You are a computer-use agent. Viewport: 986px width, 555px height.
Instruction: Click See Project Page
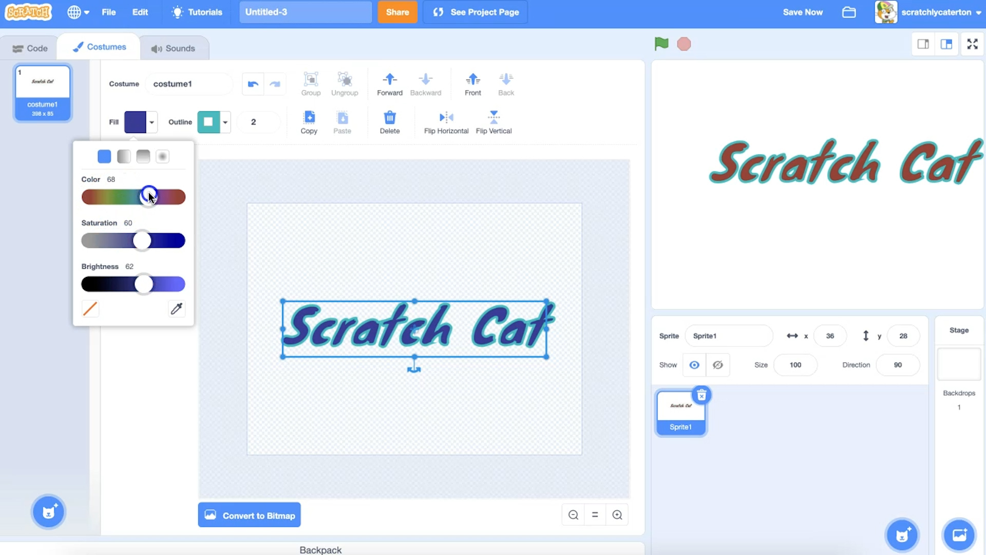[476, 12]
